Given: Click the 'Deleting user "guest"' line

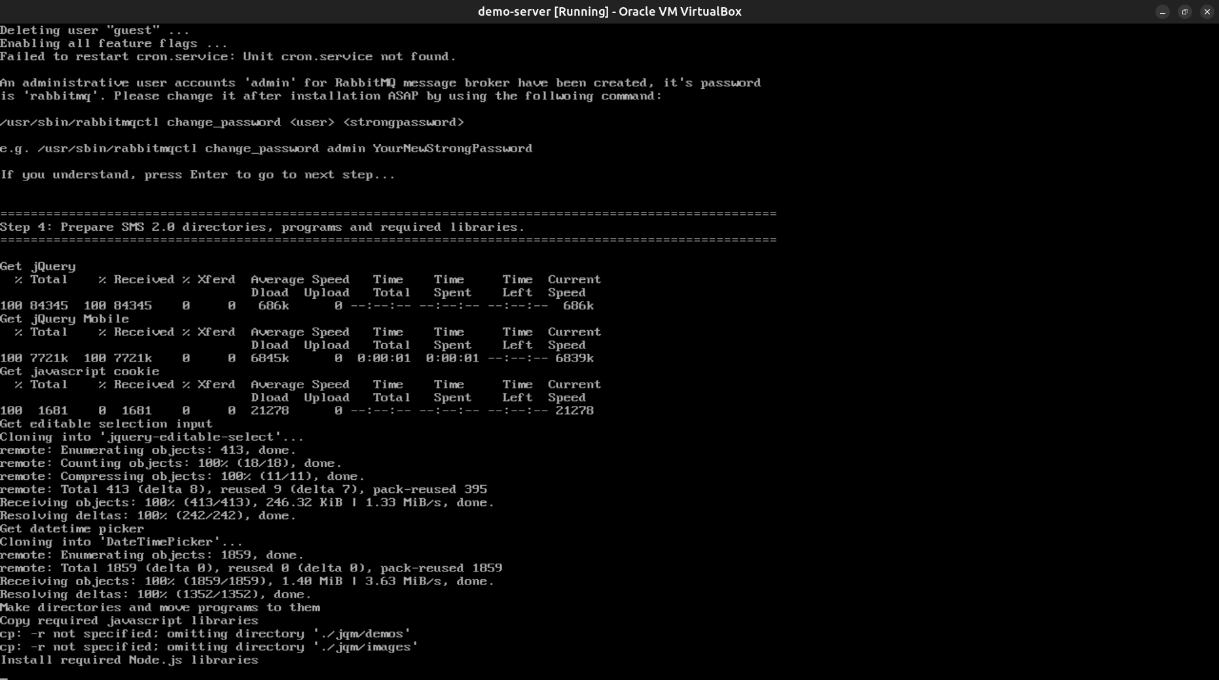Looking at the screenshot, I should [94, 31].
